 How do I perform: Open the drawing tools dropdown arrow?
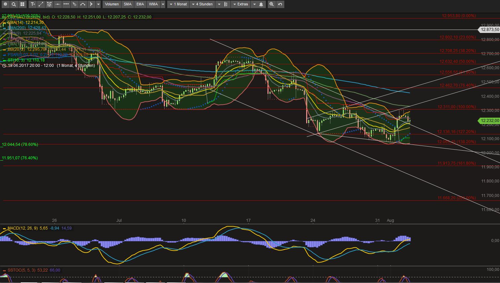point(98,4)
